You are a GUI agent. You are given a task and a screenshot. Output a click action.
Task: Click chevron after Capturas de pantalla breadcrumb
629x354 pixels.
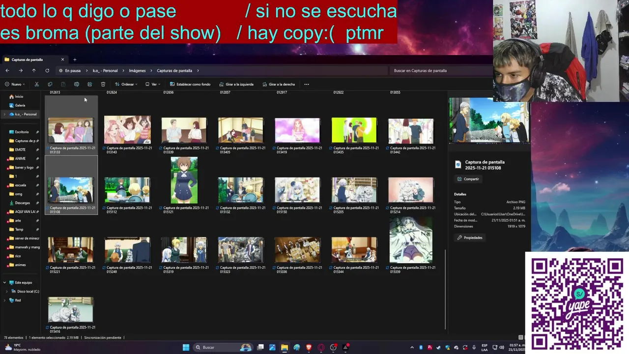click(x=197, y=70)
